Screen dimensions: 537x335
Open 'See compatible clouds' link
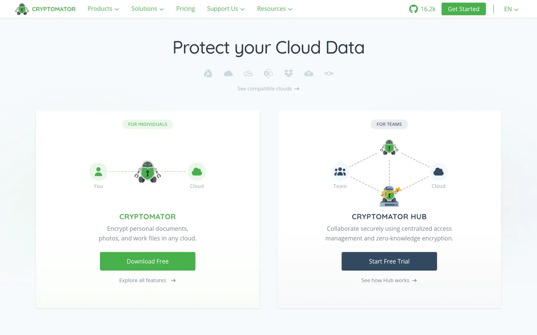(268, 89)
